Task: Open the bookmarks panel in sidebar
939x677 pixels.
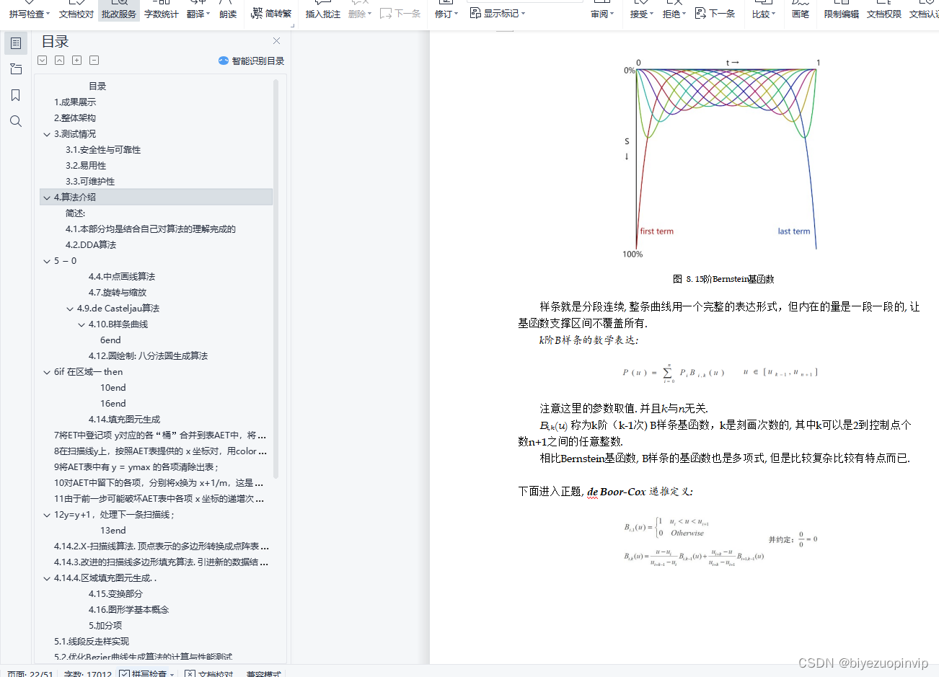Action: tap(16, 94)
